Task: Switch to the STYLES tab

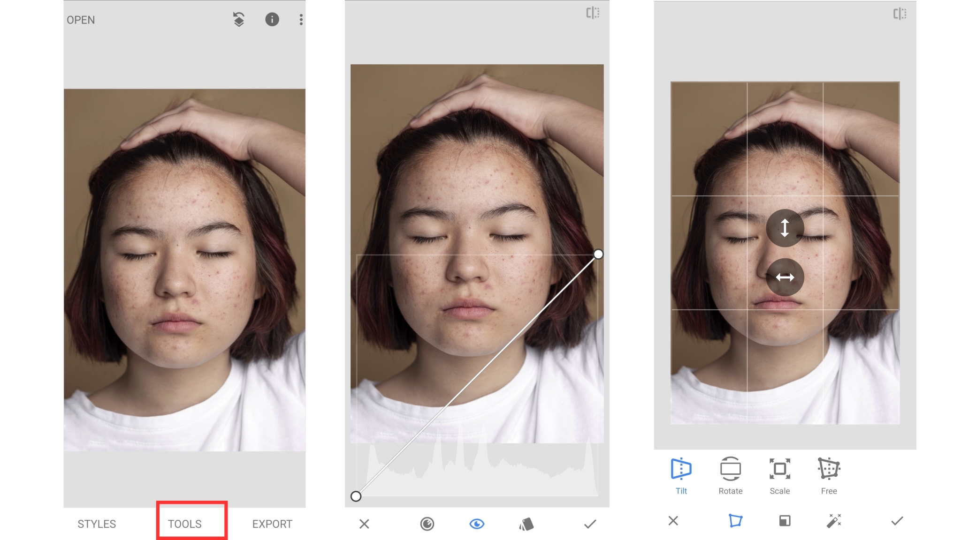Action: 97,524
